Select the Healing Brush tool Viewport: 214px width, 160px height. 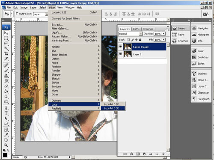click(6, 65)
